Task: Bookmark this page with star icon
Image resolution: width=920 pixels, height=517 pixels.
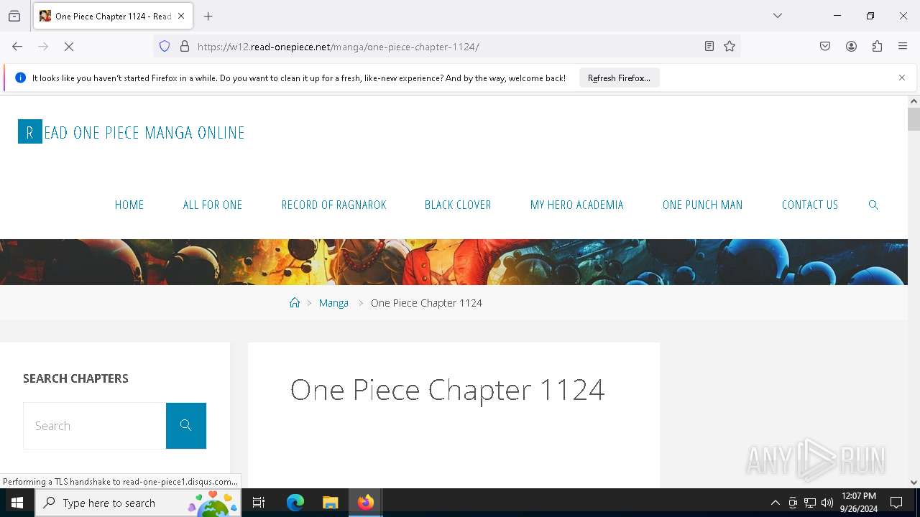Action: 730,47
